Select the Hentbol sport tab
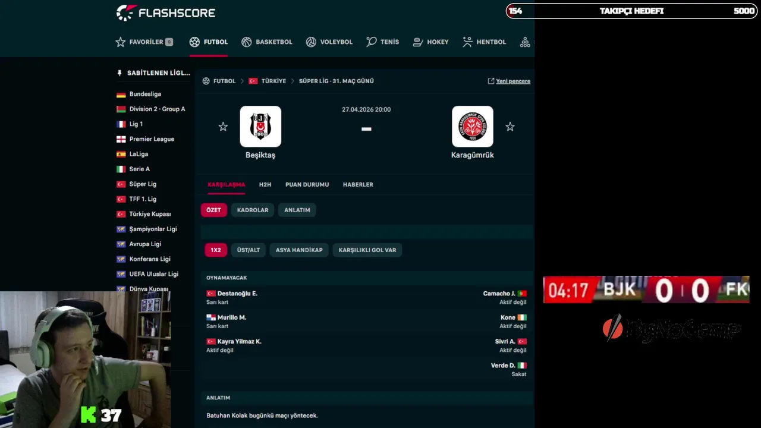This screenshot has height=428, width=761. pyautogui.click(x=485, y=42)
